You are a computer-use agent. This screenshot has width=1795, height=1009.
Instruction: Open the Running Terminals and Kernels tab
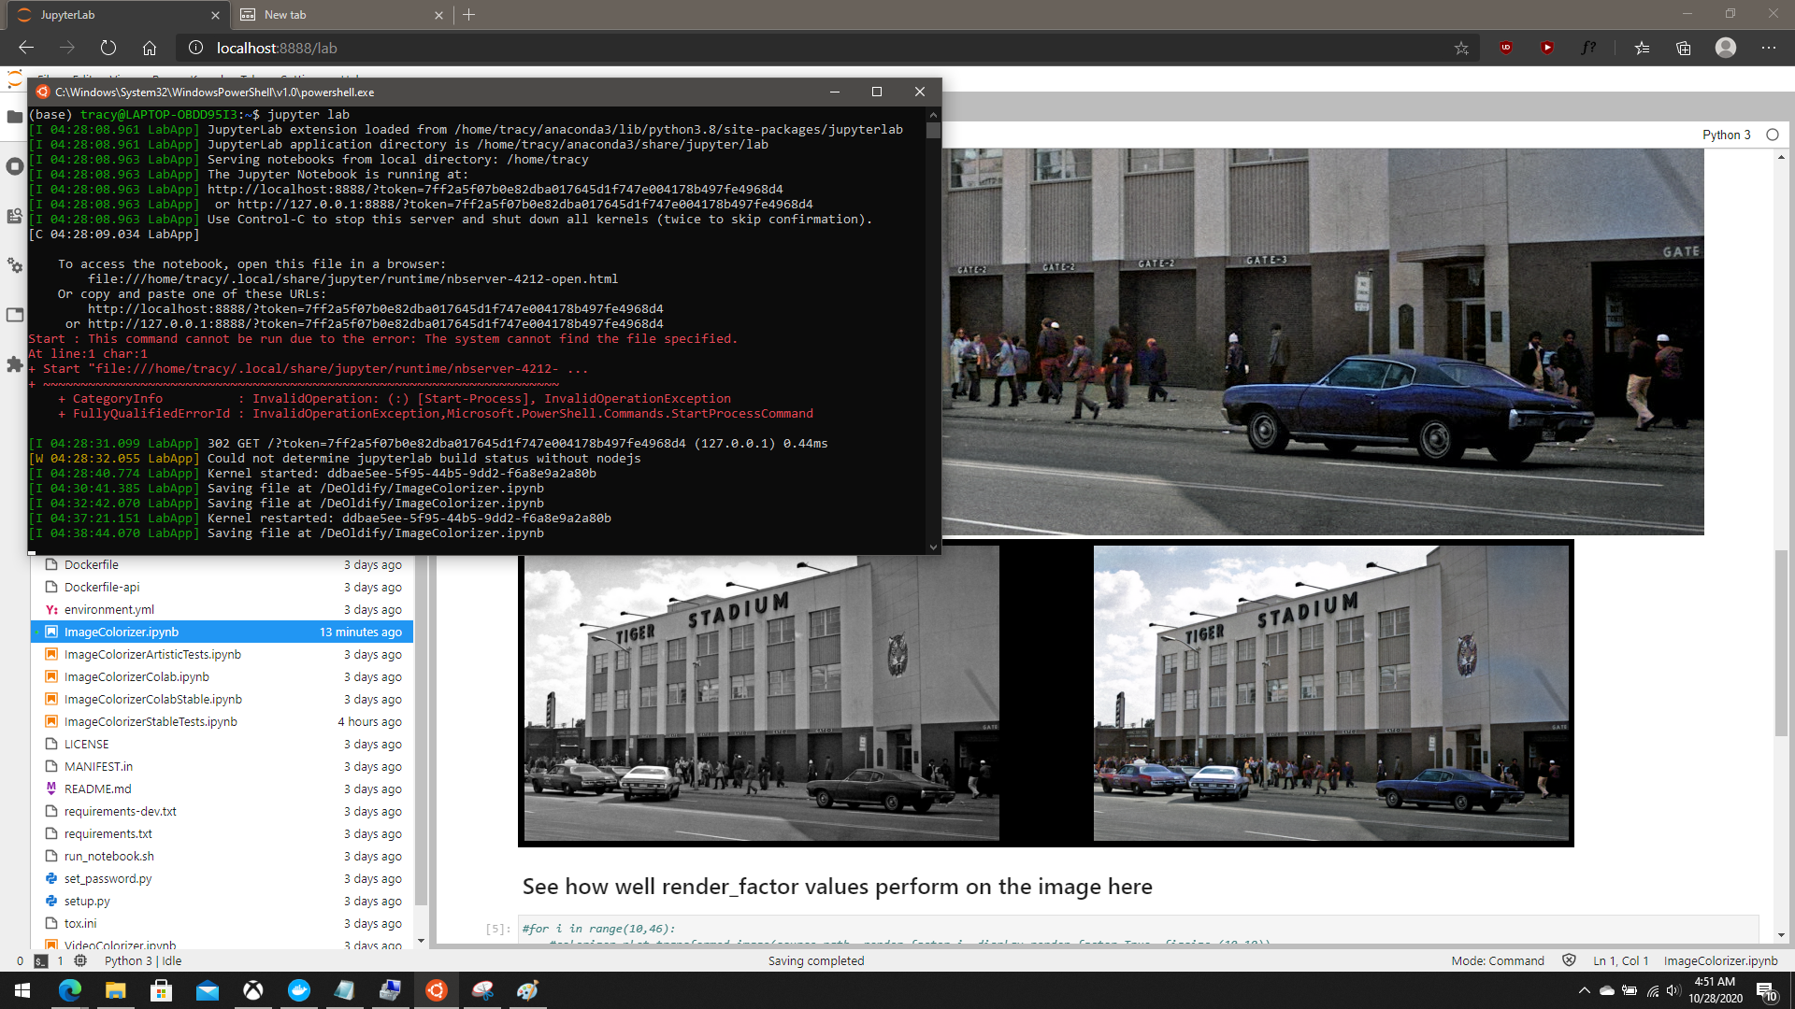click(x=14, y=166)
